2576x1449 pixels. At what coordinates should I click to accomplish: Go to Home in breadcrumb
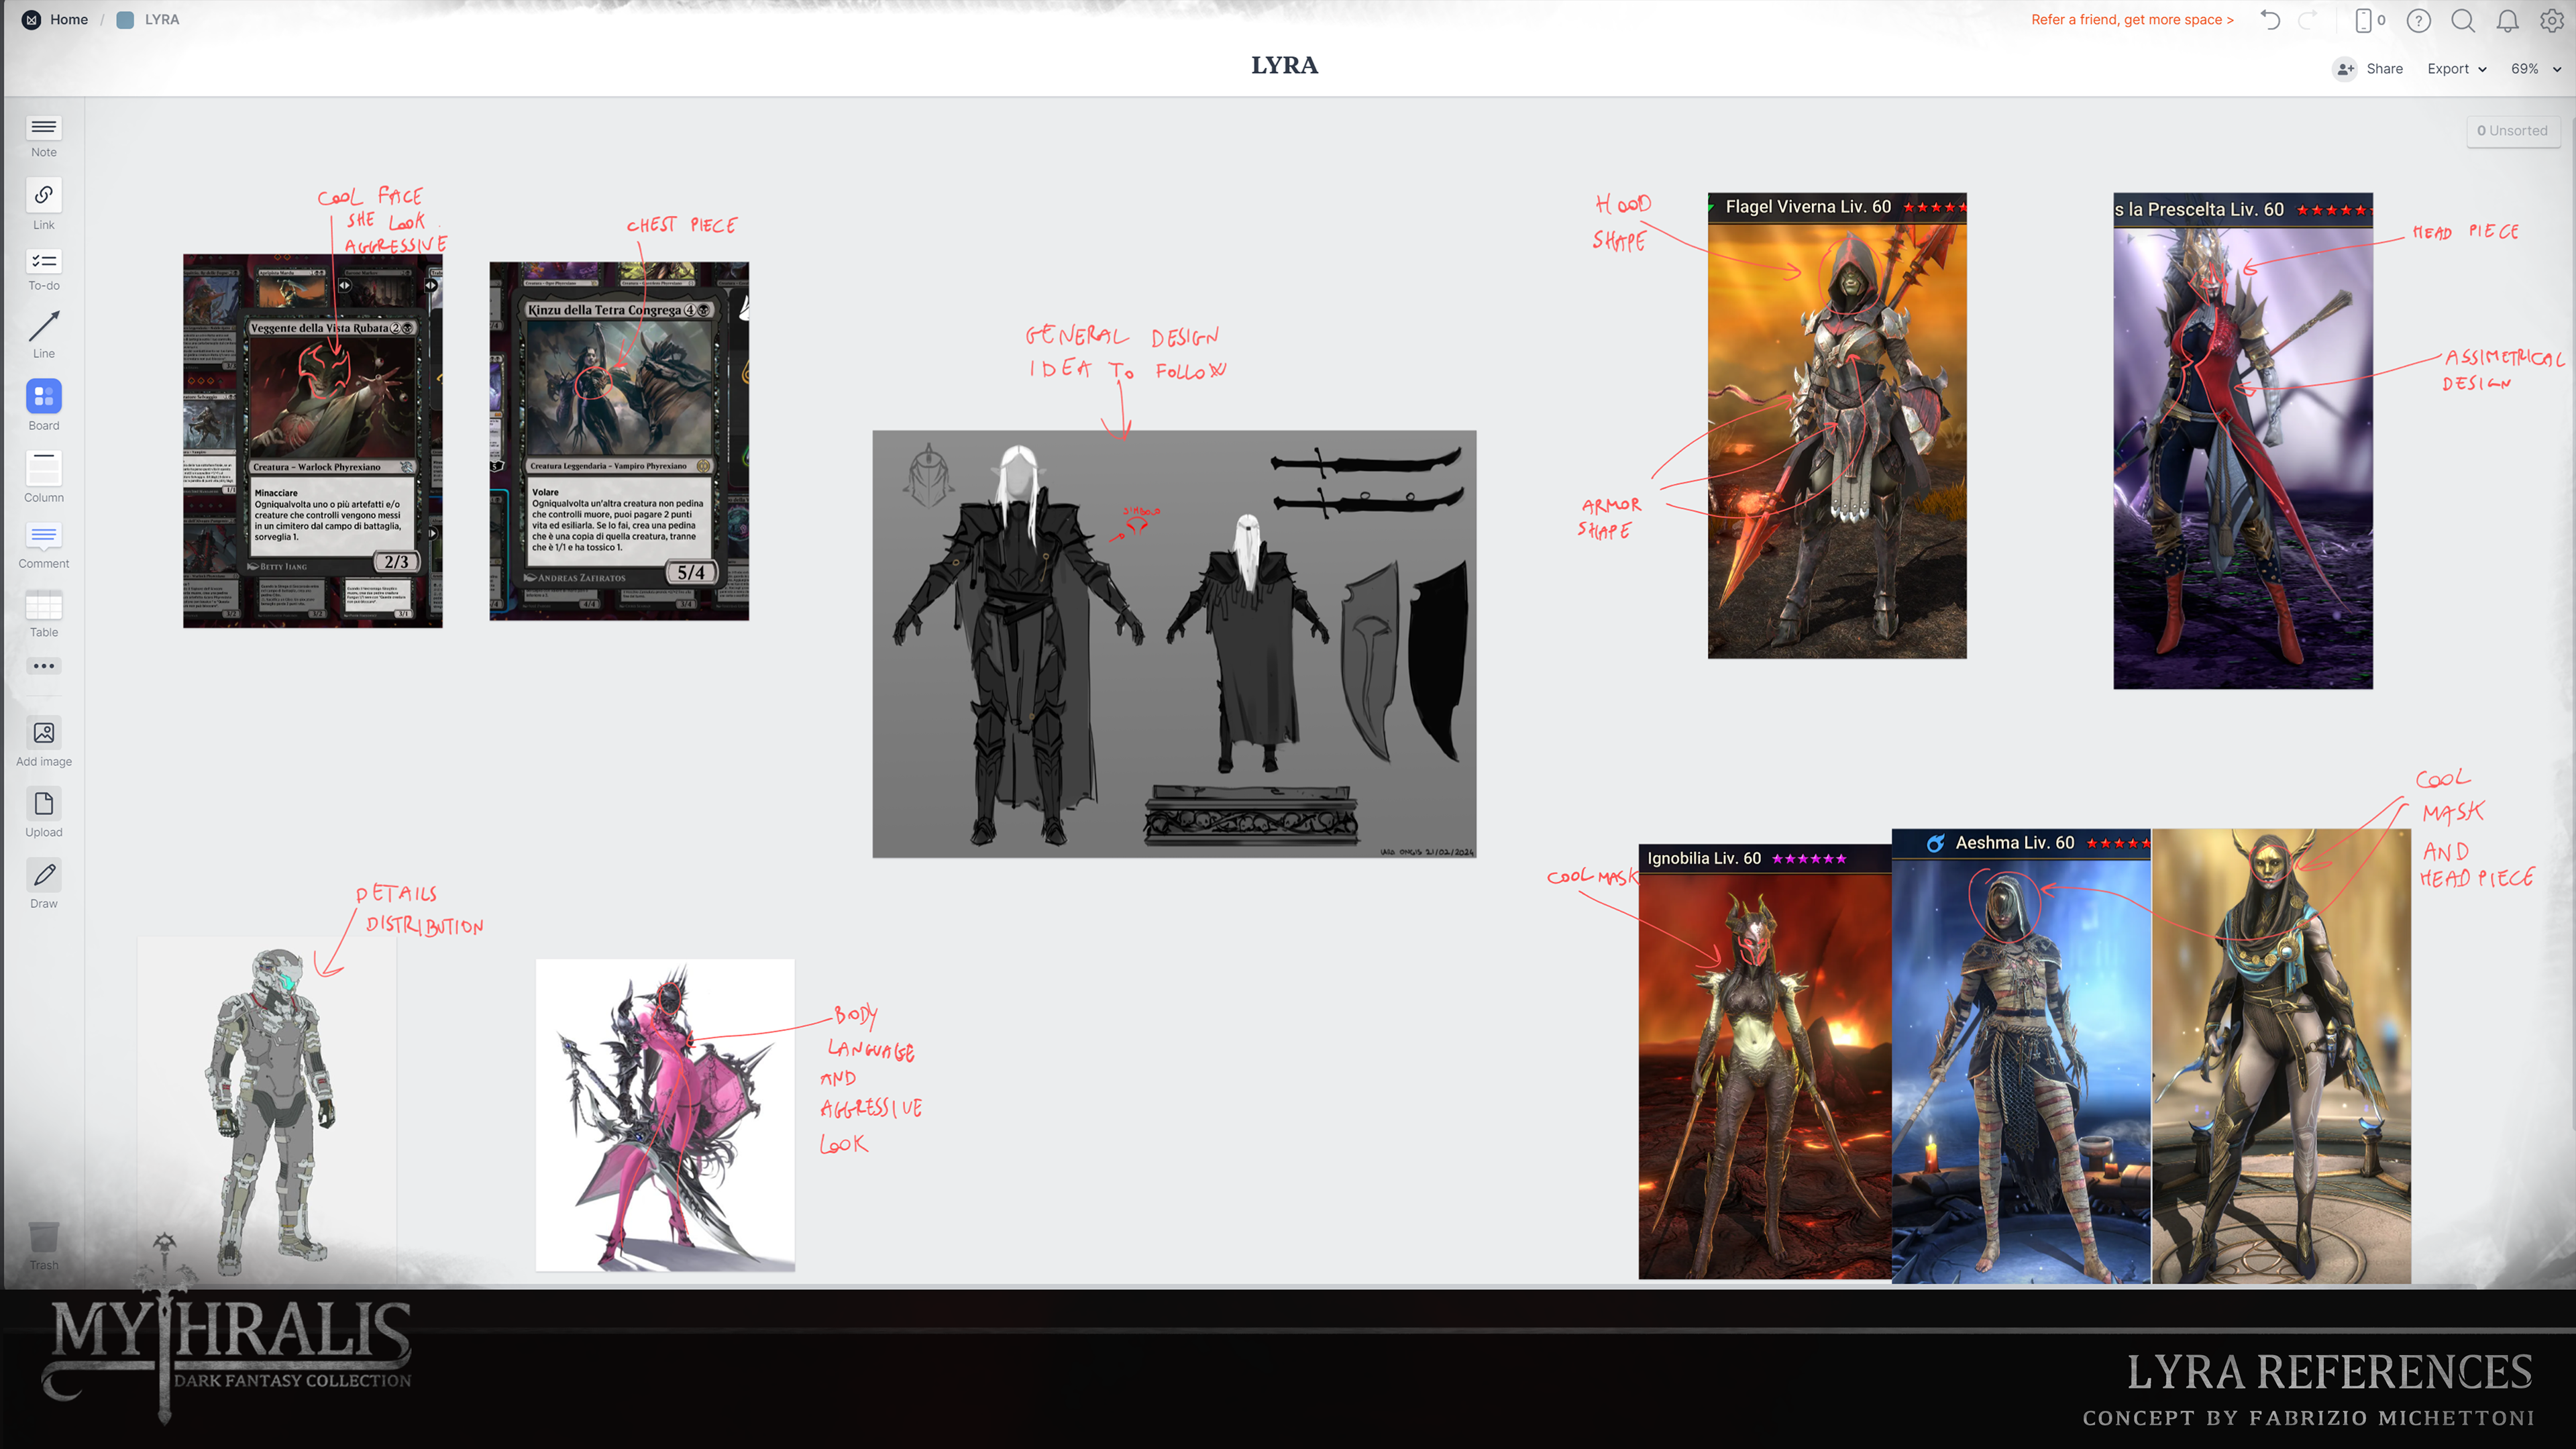(68, 19)
